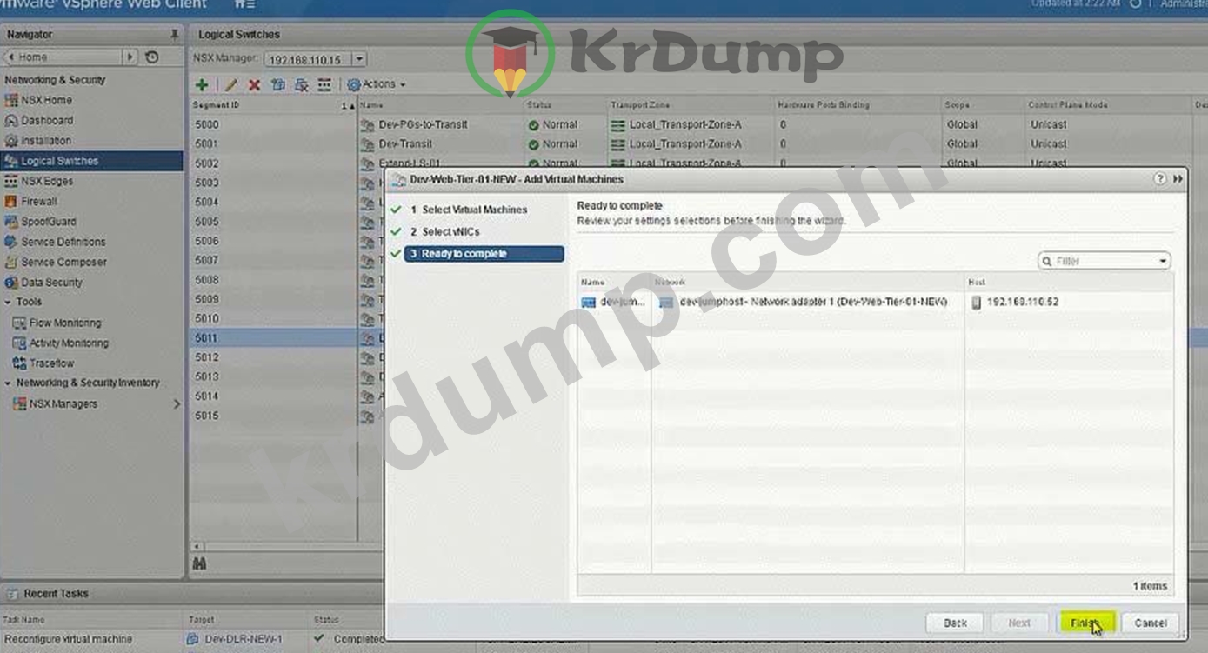The width and height of the screenshot is (1208, 653).
Task: Open Installation in Navigator
Action: tap(46, 140)
